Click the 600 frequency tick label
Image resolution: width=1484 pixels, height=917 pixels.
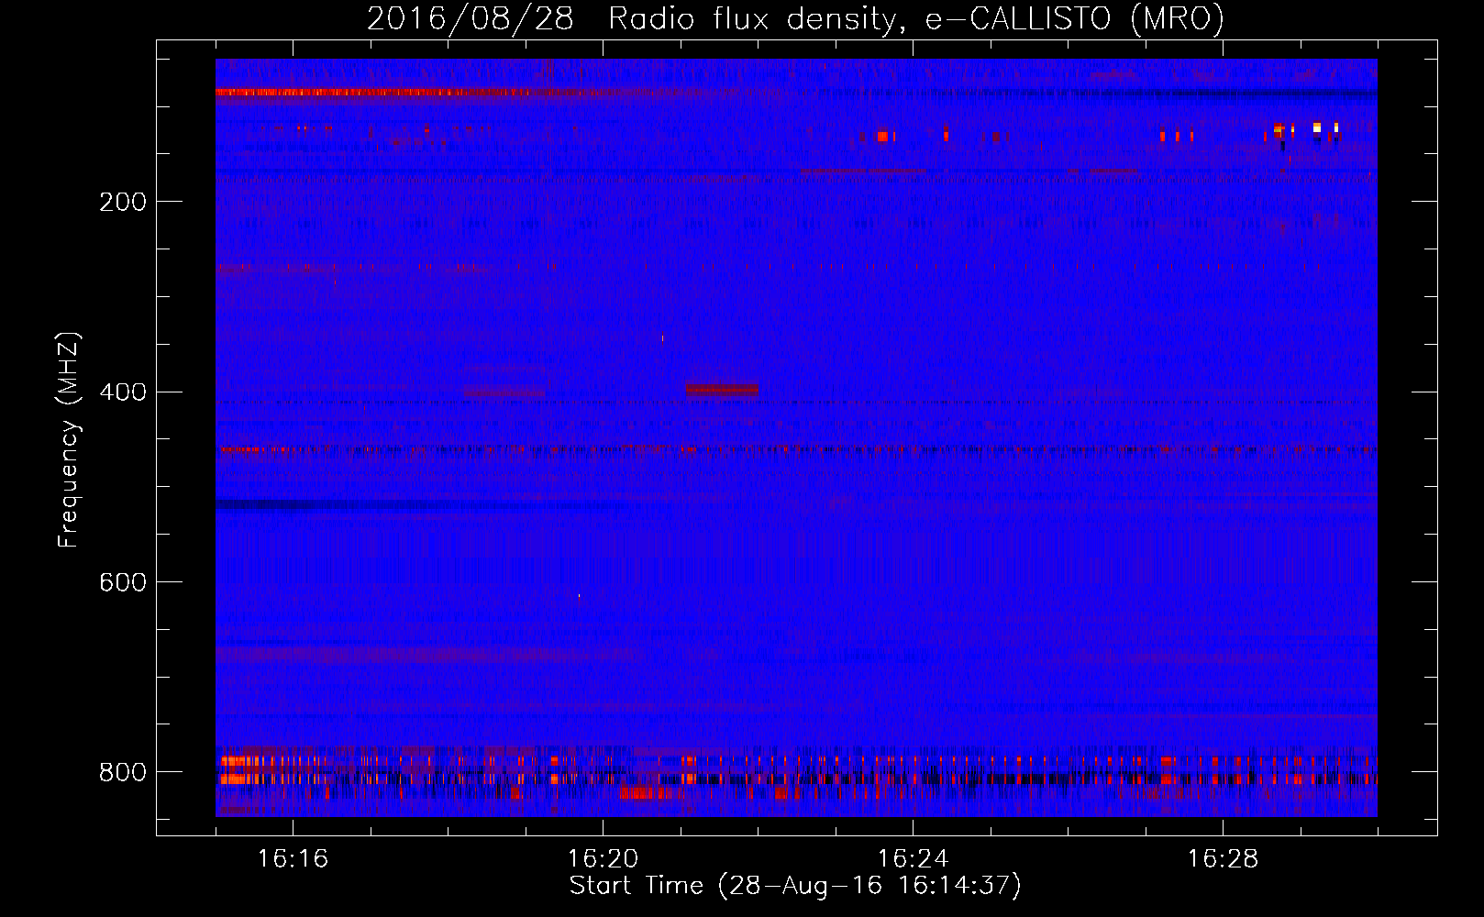point(122,582)
